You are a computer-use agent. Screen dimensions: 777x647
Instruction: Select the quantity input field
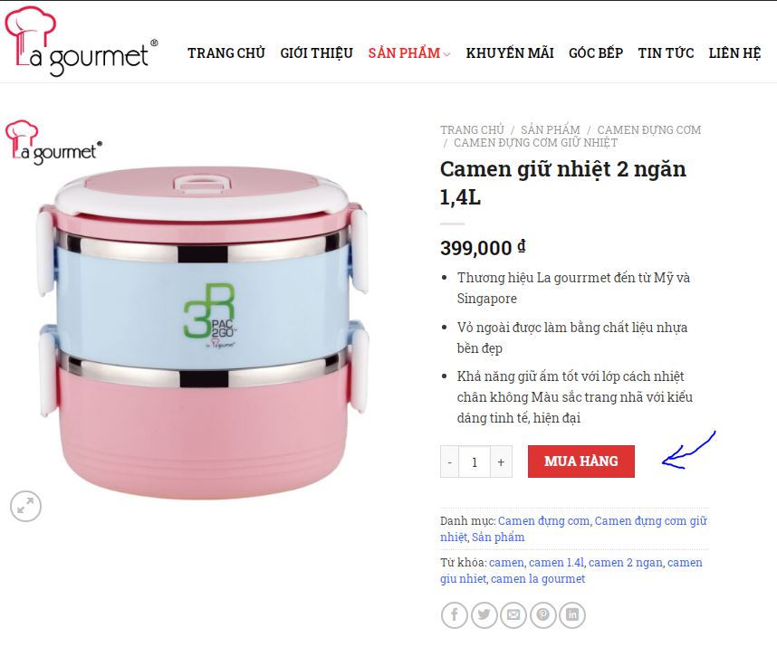tap(475, 461)
